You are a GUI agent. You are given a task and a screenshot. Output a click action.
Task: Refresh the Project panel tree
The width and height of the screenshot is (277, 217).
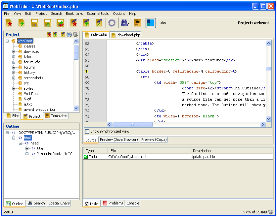[x=69, y=35]
